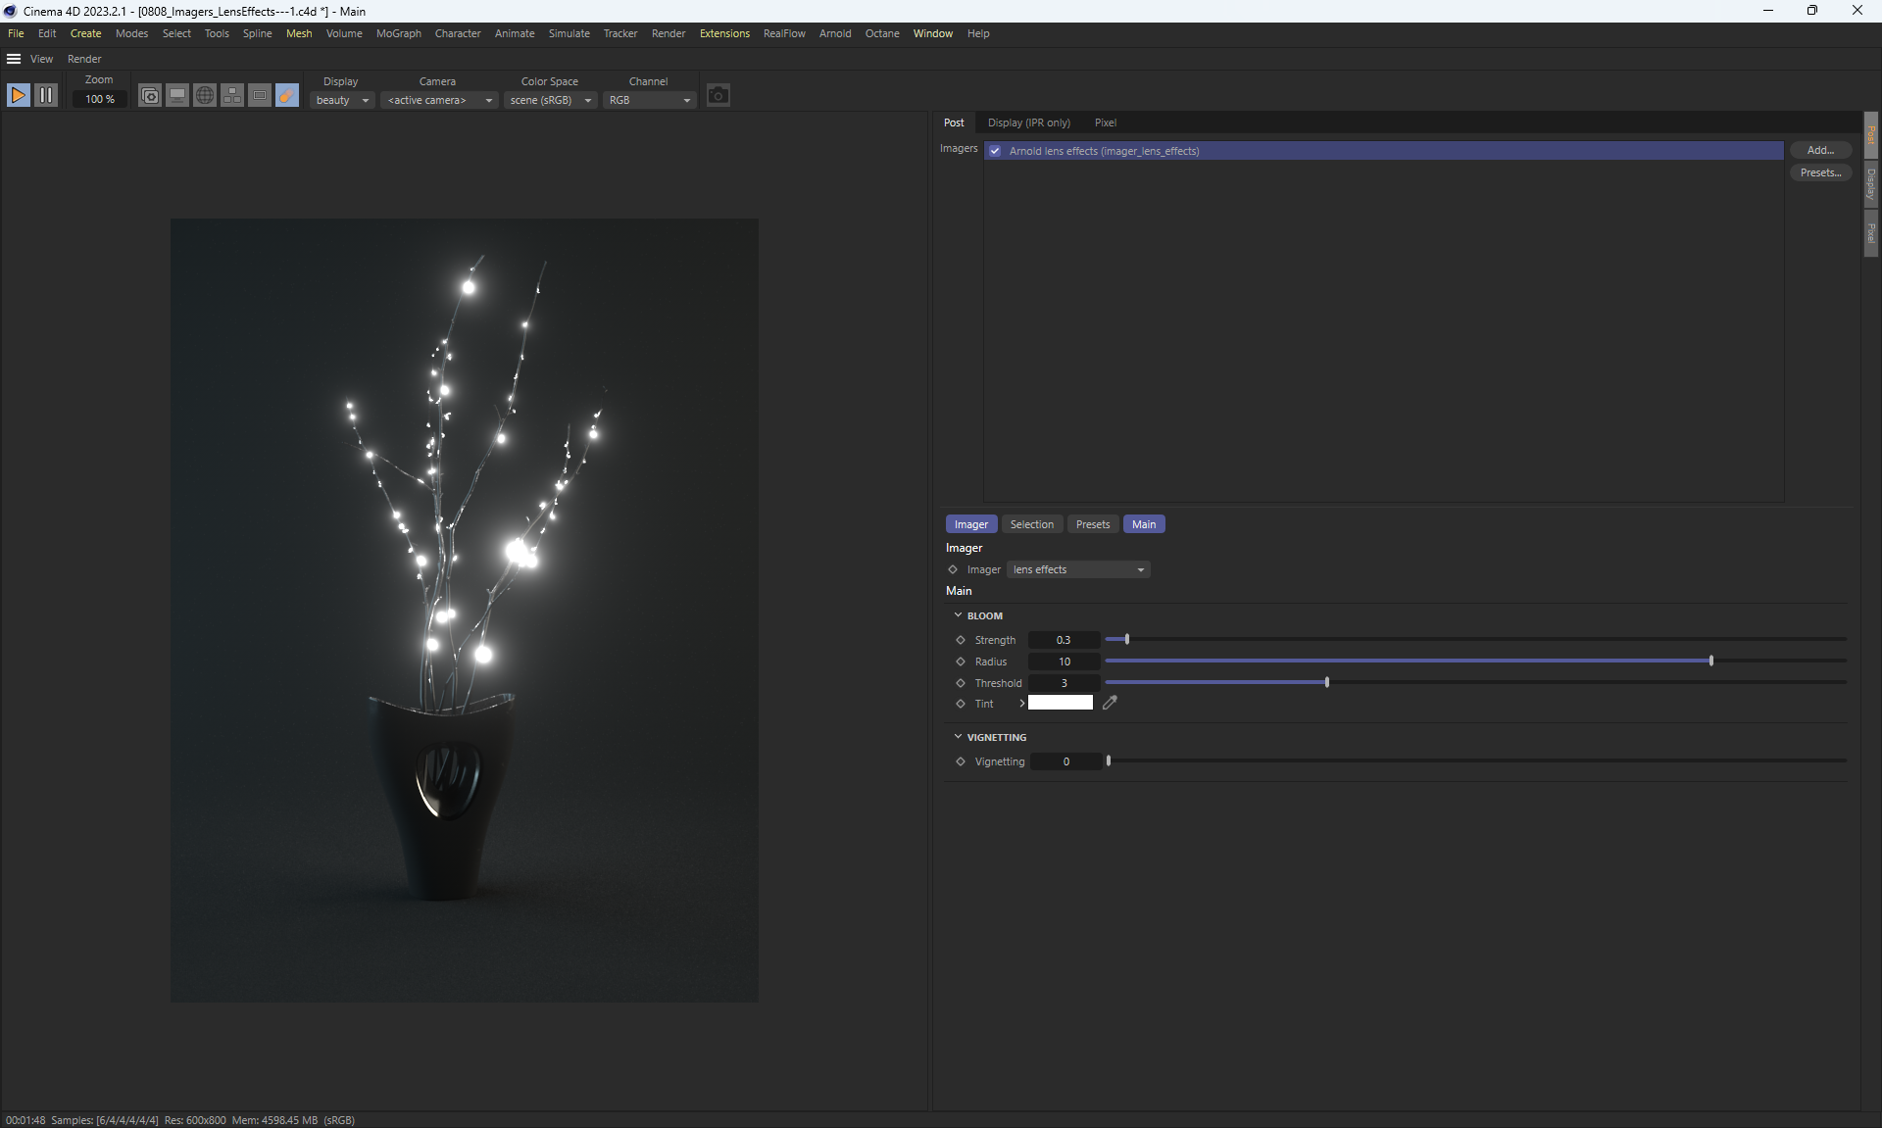Click the IPR play button
Image resolution: width=1882 pixels, height=1128 pixels.
(x=18, y=95)
